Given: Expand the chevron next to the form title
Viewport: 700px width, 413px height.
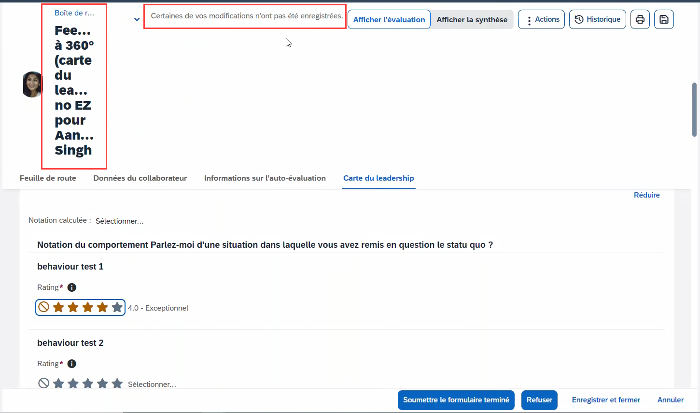Looking at the screenshot, I should (x=137, y=19).
